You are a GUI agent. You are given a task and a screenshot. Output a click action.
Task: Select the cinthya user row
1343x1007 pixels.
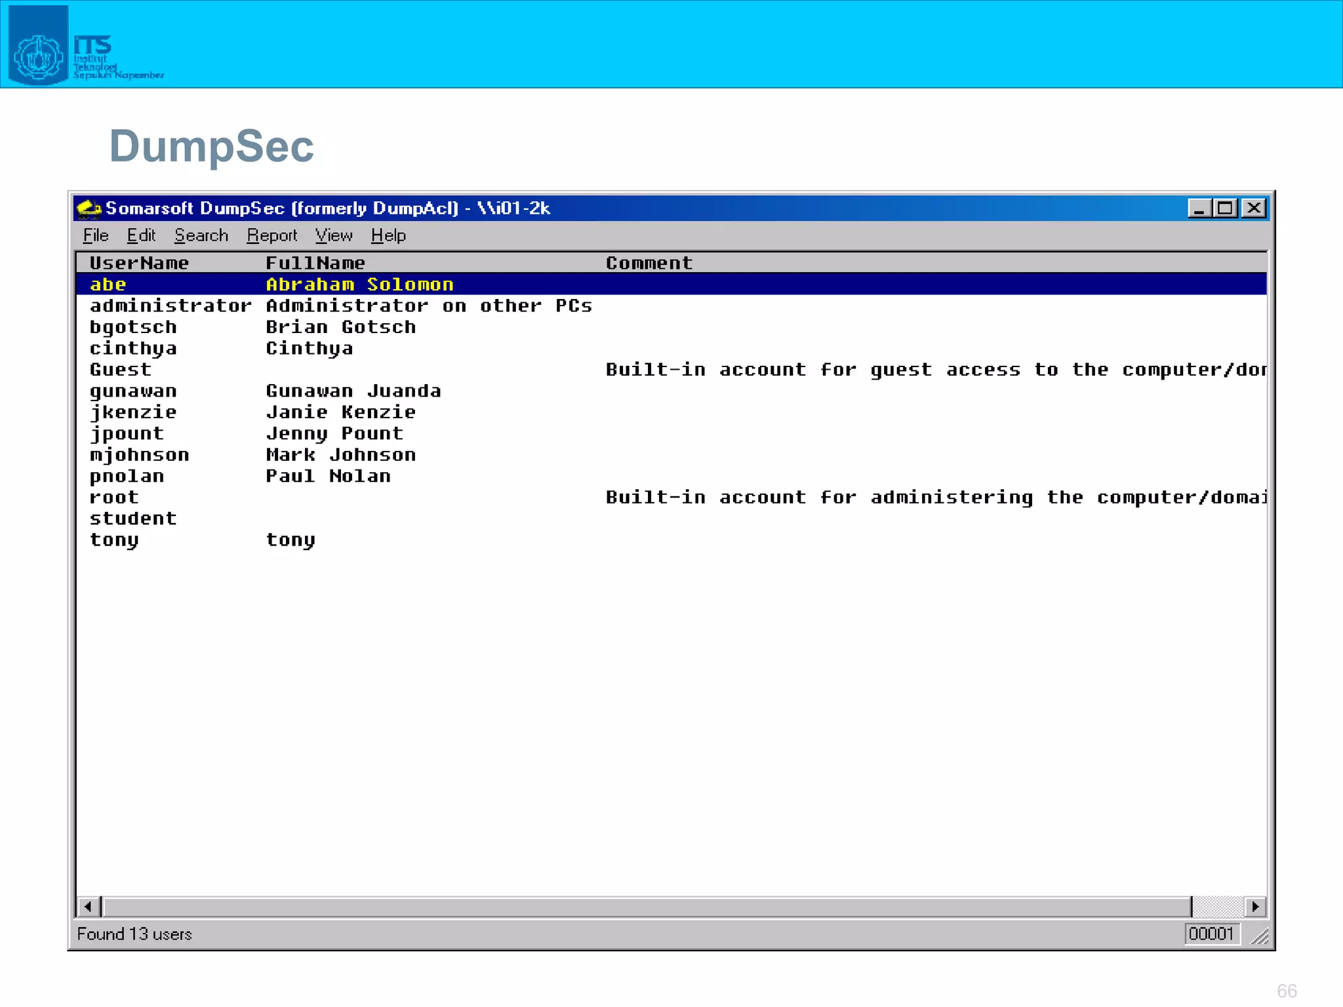click(x=671, y=348)
